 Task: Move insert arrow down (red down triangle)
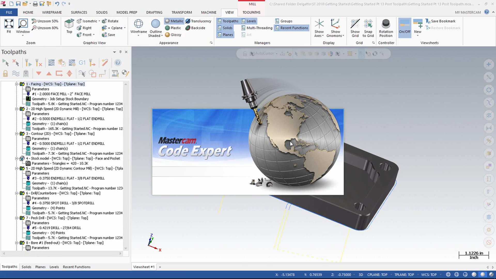tap(38, 74)
